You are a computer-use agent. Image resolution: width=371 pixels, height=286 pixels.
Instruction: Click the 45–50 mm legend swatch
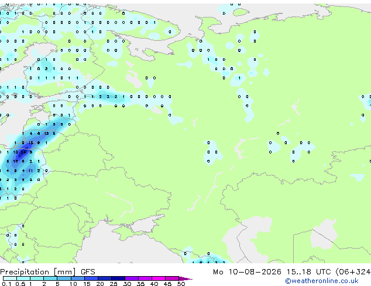click(x=172, y=278)
